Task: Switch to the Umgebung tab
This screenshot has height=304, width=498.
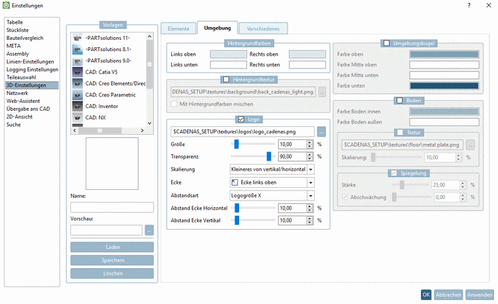Action: coord(217,28)
